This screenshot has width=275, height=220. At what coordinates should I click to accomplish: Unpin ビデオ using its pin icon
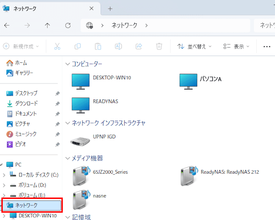coord(58,144)
